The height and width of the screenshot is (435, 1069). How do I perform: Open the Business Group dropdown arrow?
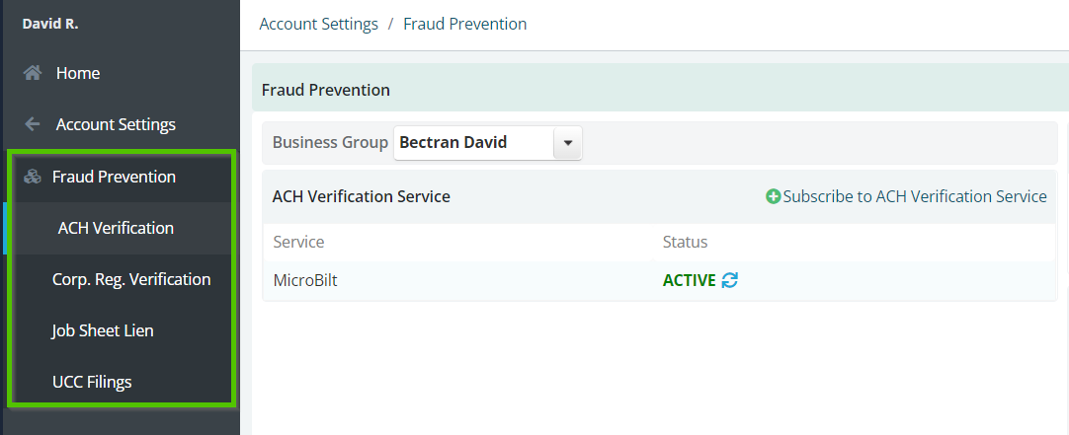(568, 143)
